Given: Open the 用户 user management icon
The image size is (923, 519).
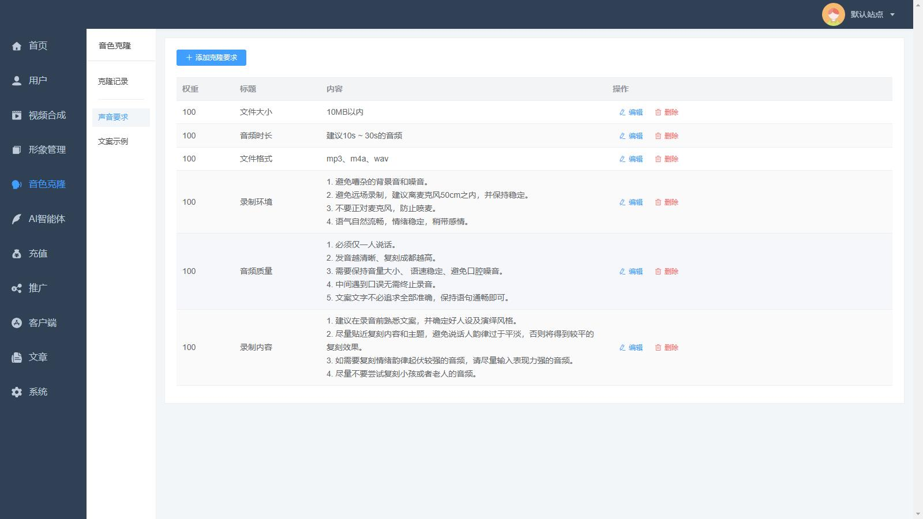Looking at the screenshot, I should [16, 80].
